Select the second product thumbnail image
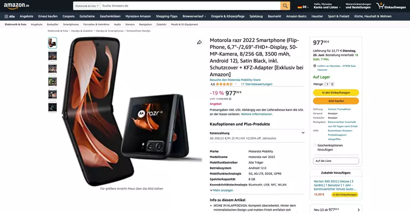 tap(52, 56)
